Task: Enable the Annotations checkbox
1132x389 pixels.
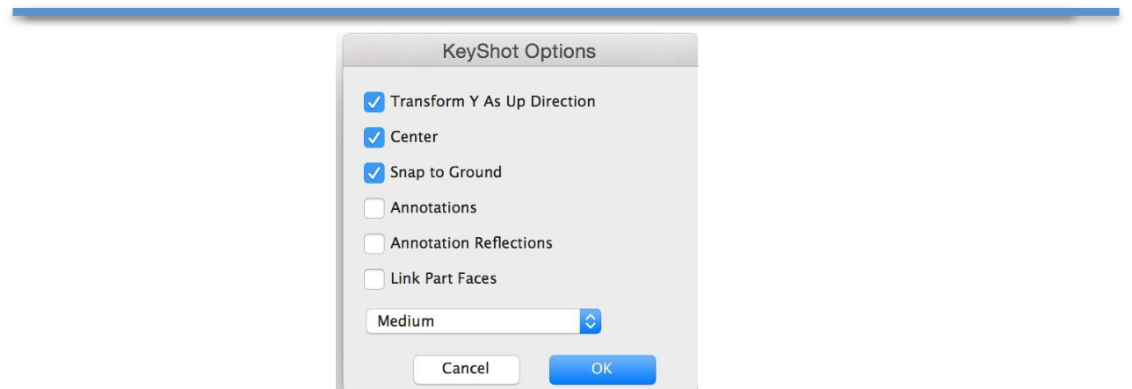Action: [374, 208]
